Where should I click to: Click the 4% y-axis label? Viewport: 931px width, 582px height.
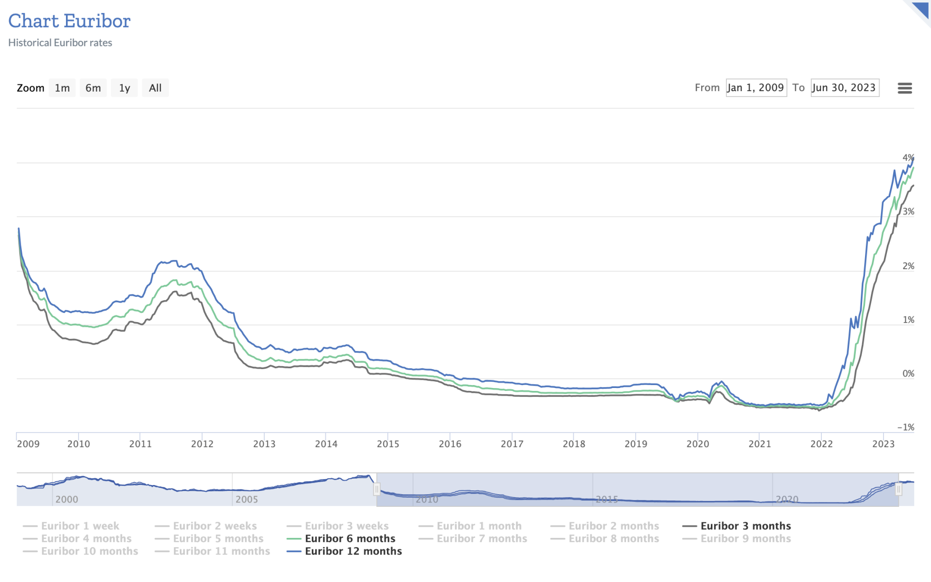(908, 157)
